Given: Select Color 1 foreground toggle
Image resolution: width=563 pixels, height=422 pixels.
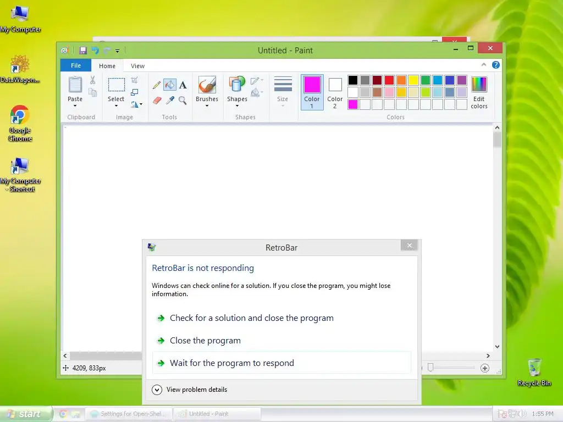Looking at the screenshot, I should click(x=312, y=92).
